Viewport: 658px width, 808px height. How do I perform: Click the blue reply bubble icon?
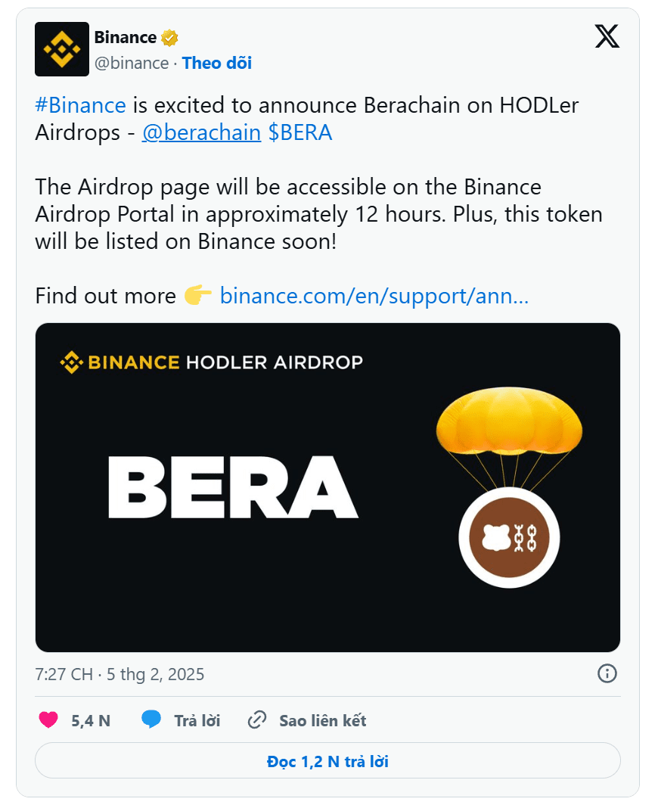coord(151,720)
